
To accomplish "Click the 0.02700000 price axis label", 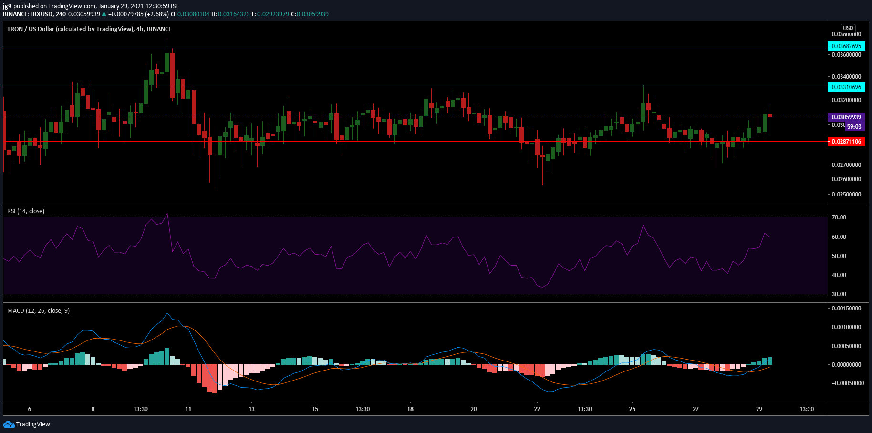I will coord(846,165).
